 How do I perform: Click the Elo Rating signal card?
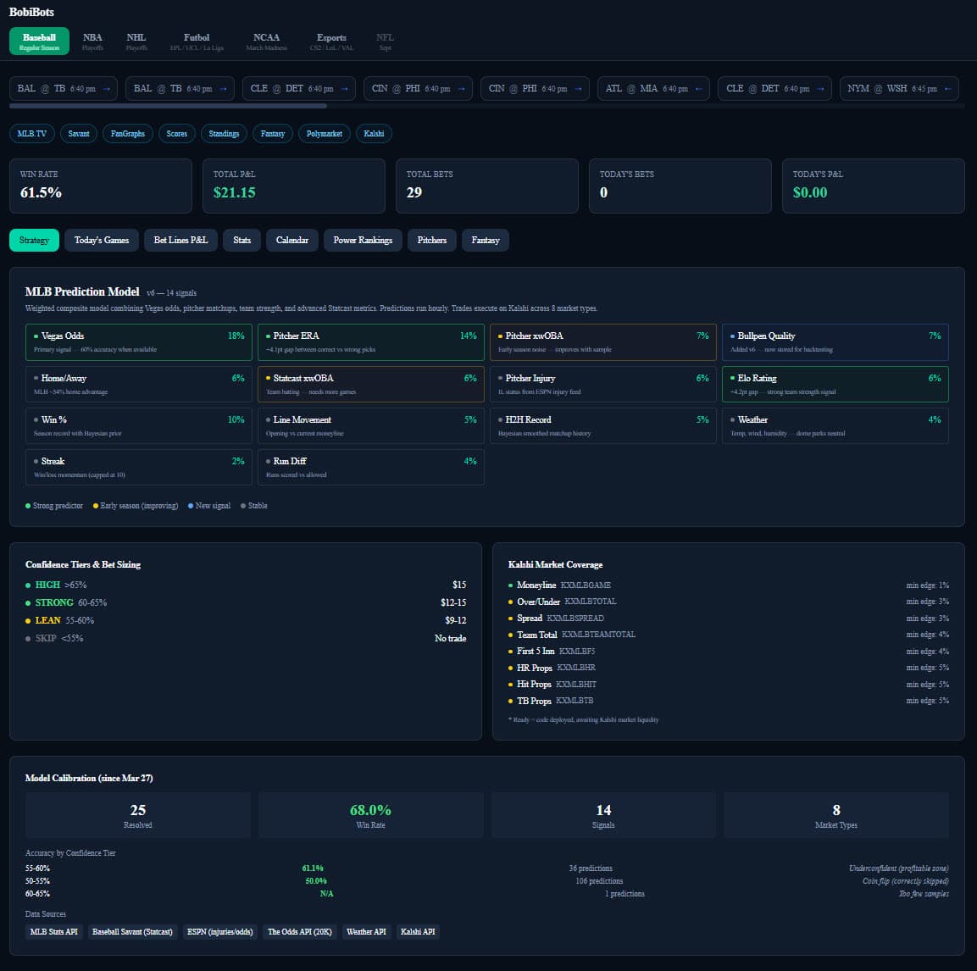(835, 384)
